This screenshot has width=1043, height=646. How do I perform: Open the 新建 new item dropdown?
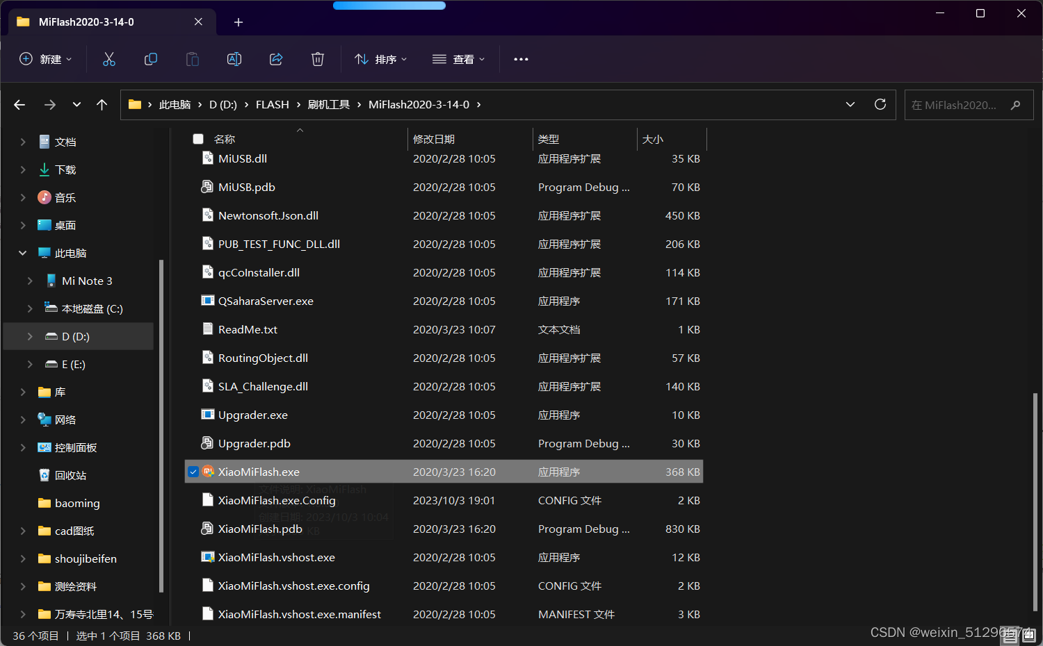coord(46,59)
